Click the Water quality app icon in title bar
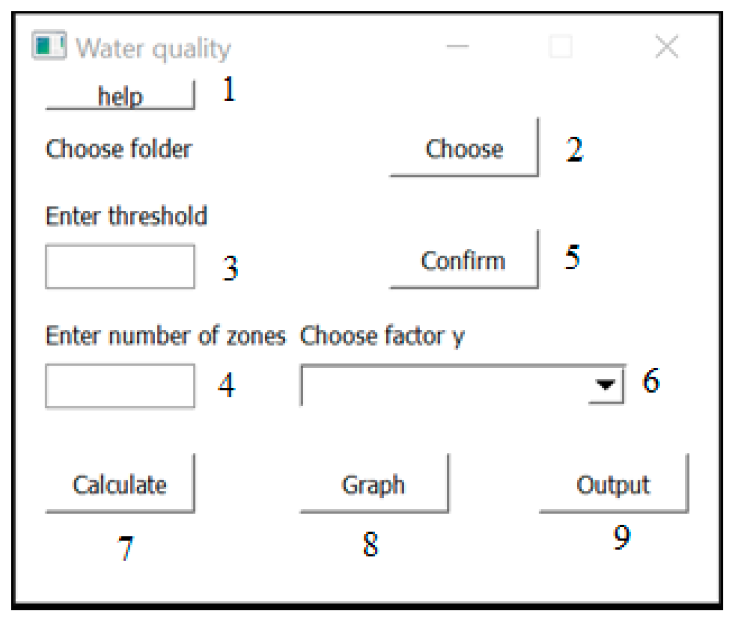 point(49,46)
